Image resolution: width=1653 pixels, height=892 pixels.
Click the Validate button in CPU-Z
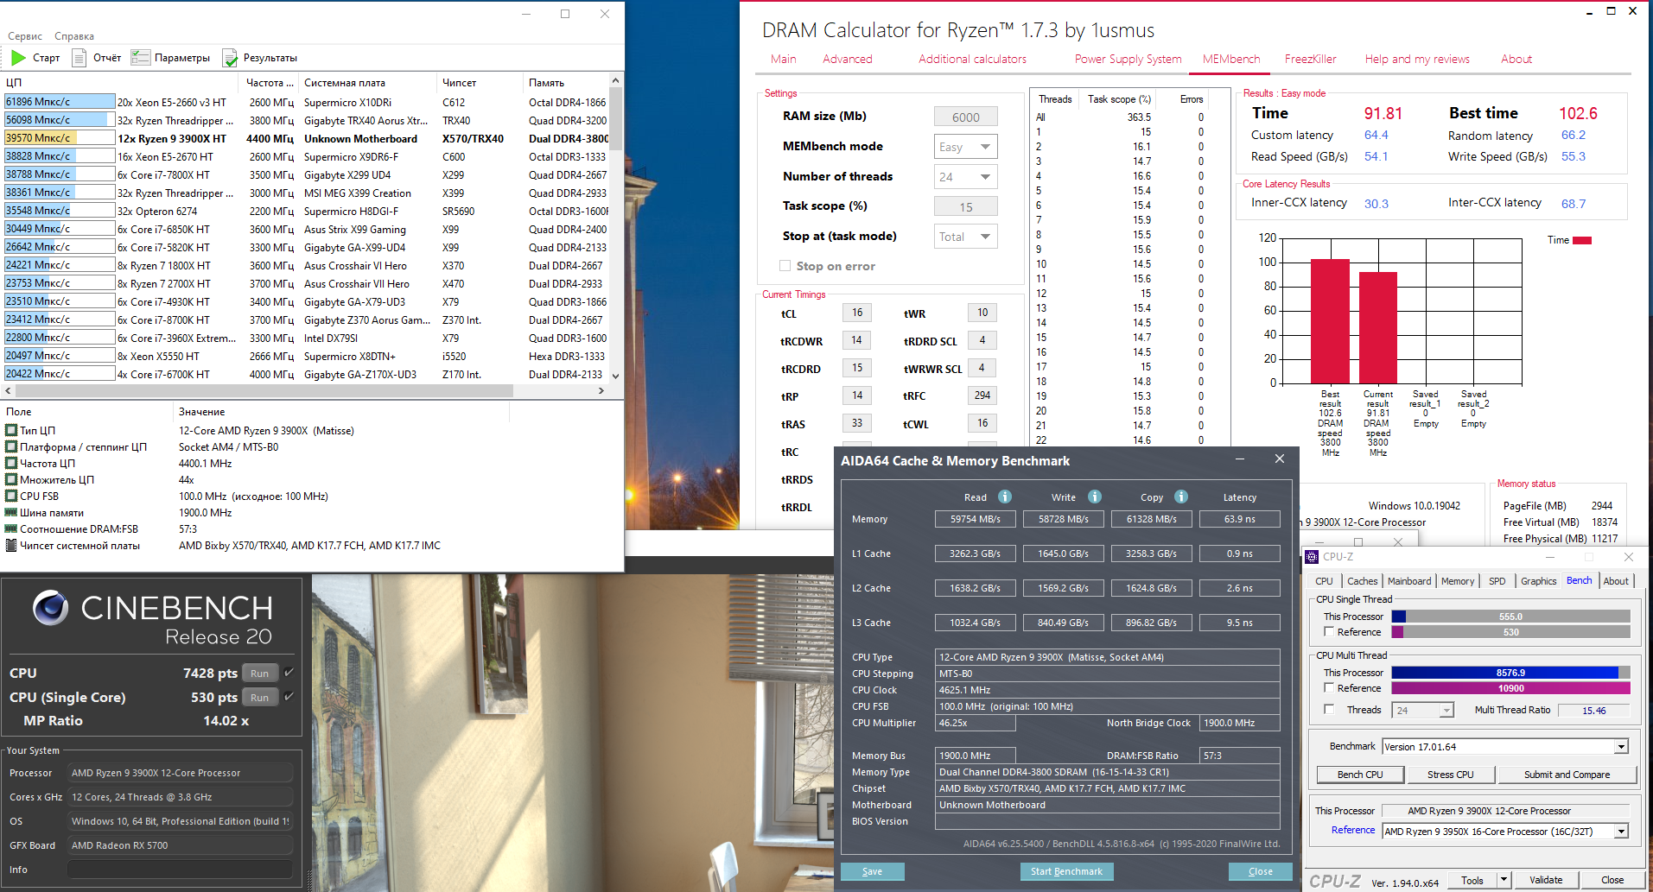point(1546,880)
